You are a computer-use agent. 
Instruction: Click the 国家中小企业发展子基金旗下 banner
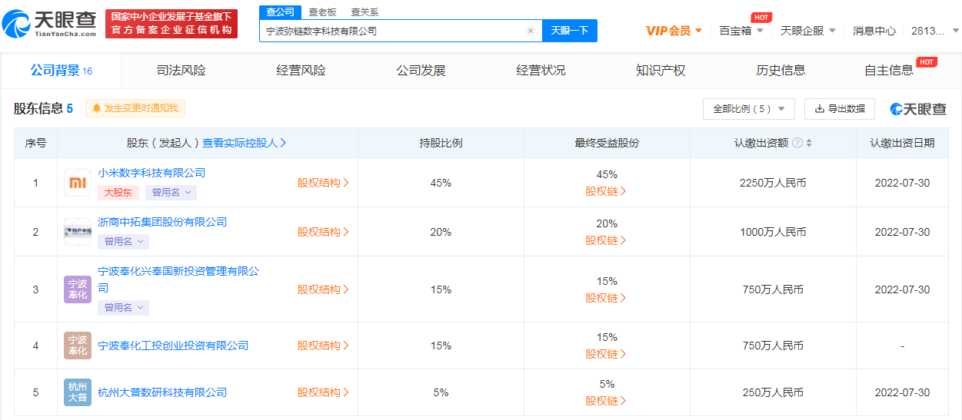pos(171,24)
